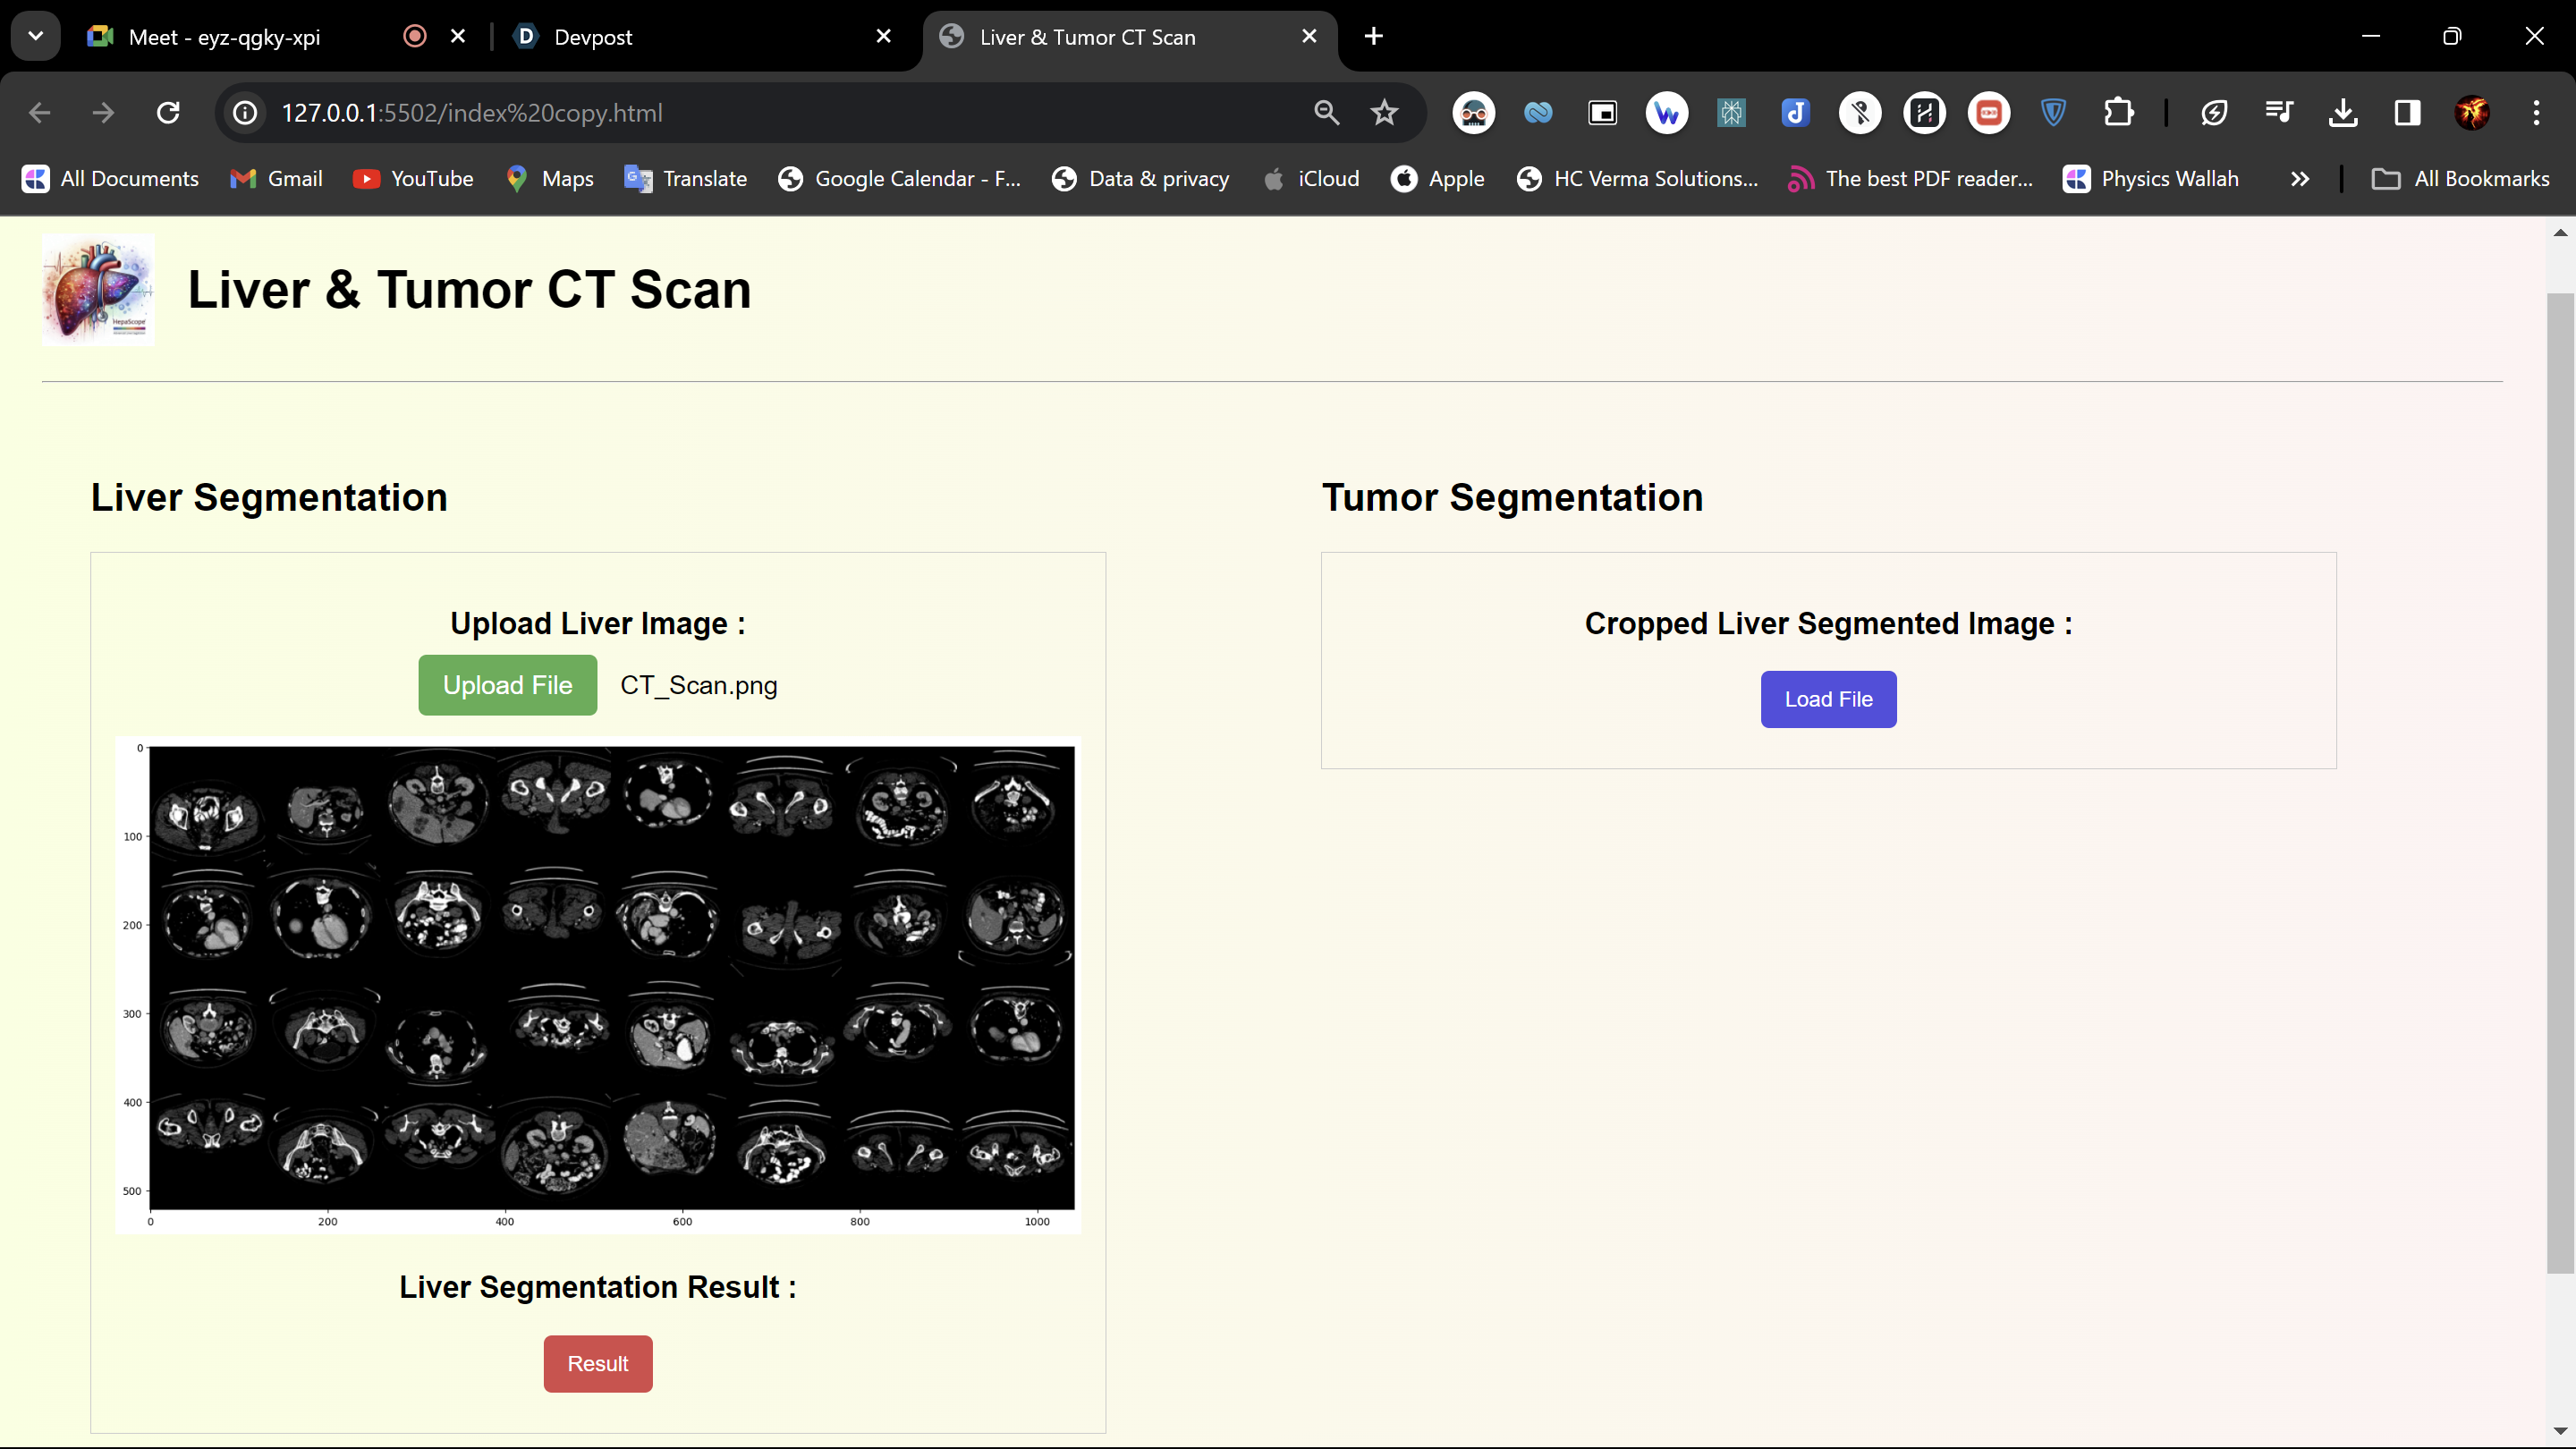The width and height of the screenshot is (2576, 1449).
Task: Open Chrome three-dot menu
Action: (x=2536, y=113)
